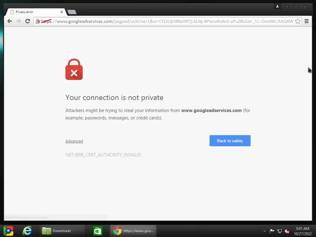Click 'Establishing secure connection' status text
The image size is (316, 237).
pyautogui.click(x=27, y=218)
